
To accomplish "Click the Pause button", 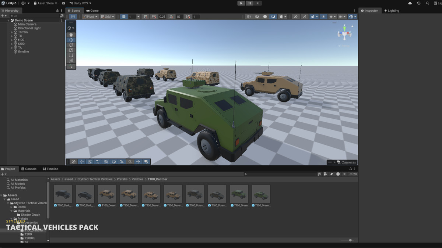I will coord(249,3).
